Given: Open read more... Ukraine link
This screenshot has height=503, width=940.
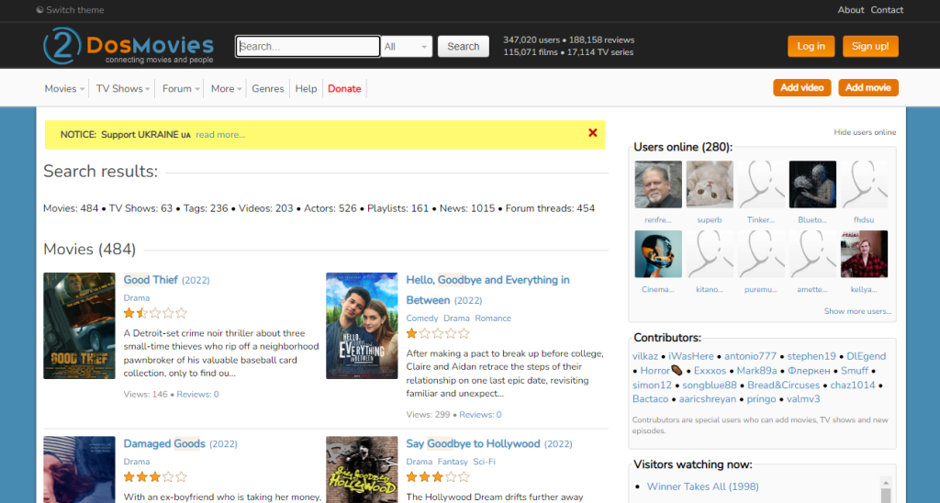Looking at the screenshot, I should (220, 135).
